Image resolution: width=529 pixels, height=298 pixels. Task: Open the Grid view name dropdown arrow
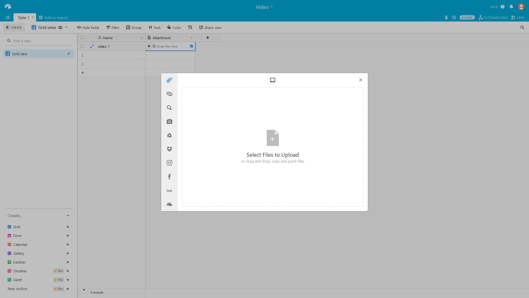66,27
